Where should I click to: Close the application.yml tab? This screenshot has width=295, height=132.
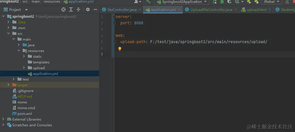(179, 9)
